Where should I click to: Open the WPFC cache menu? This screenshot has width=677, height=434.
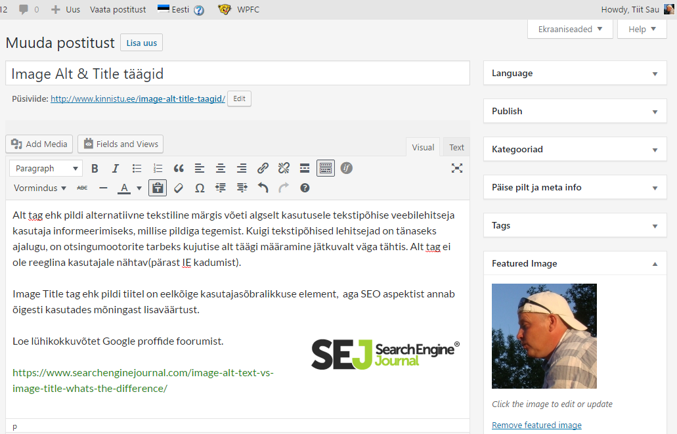coord(239,9)
